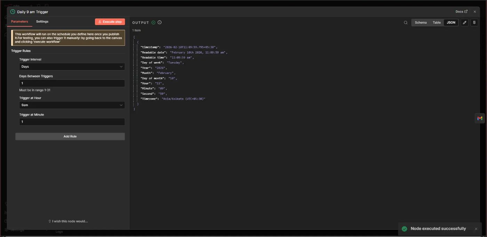Click the pencil edit output icon

[x=464, y=23]
